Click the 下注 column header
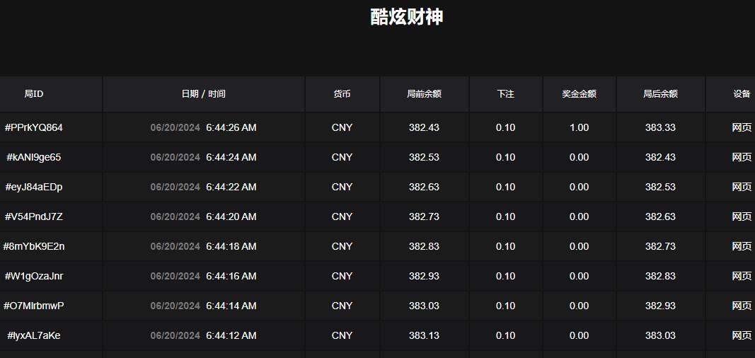 pyautogui.click(x=505, y=93)
